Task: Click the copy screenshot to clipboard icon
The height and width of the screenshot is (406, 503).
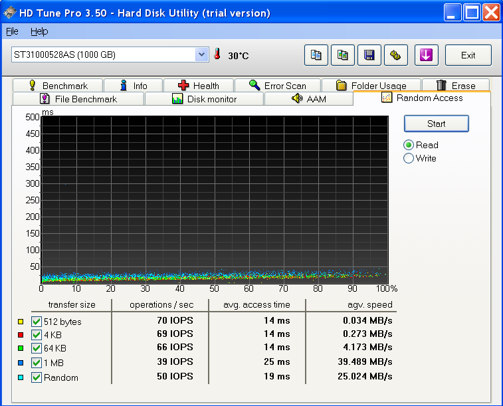Action: point(342,56)
